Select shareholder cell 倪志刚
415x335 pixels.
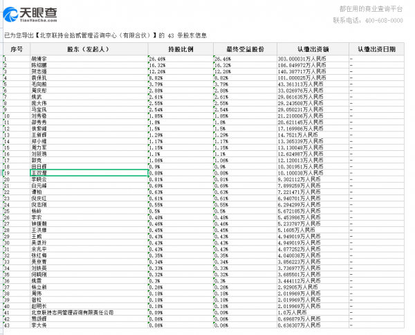tap(89, 205)
